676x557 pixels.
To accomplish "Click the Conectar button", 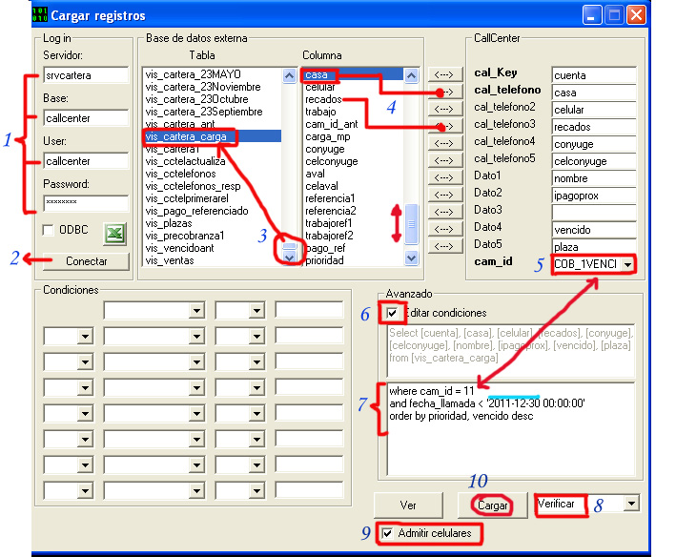I will 86,261.
